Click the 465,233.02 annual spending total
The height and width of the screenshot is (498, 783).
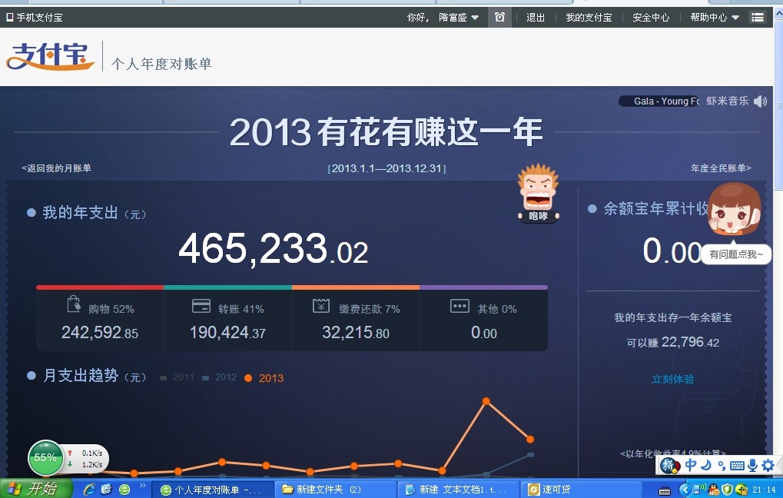coord(273,249)
